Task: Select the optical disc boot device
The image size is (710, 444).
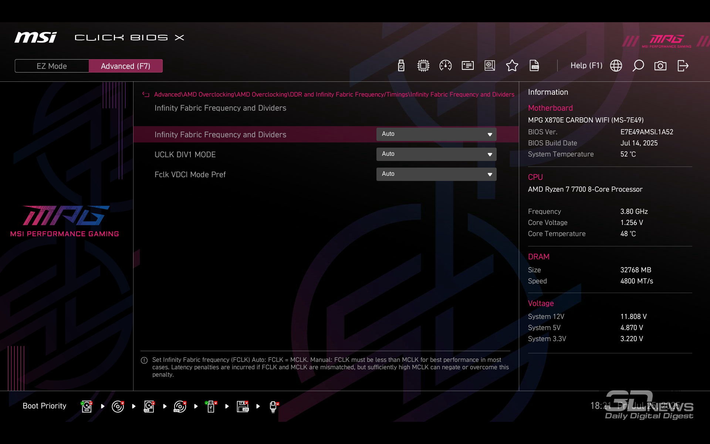Action: coord(118,406)
